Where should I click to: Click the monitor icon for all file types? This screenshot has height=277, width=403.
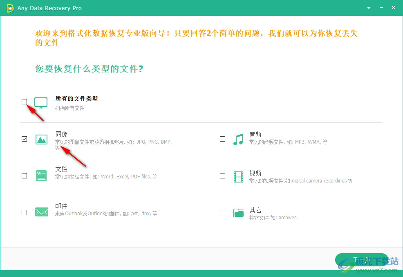click(x=41, y=103)
